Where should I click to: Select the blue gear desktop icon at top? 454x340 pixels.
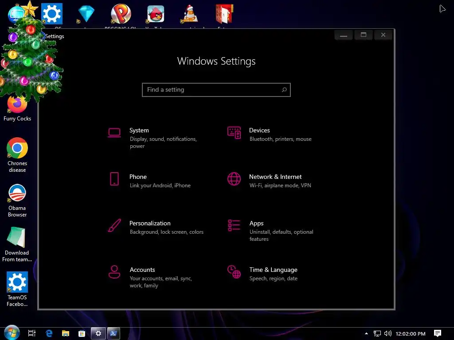[52, 14]
